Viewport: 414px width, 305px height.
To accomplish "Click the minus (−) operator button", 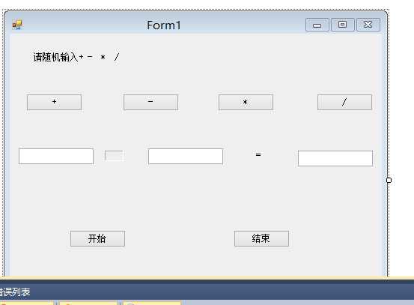I will tap(150, 102).
